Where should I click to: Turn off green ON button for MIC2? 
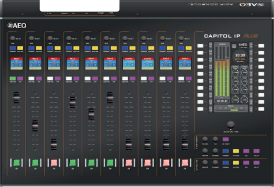tap(35, 163)
